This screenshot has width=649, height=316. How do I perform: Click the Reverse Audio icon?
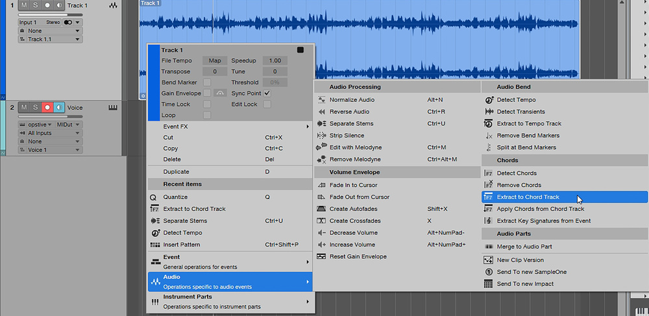tap(321, 112)
